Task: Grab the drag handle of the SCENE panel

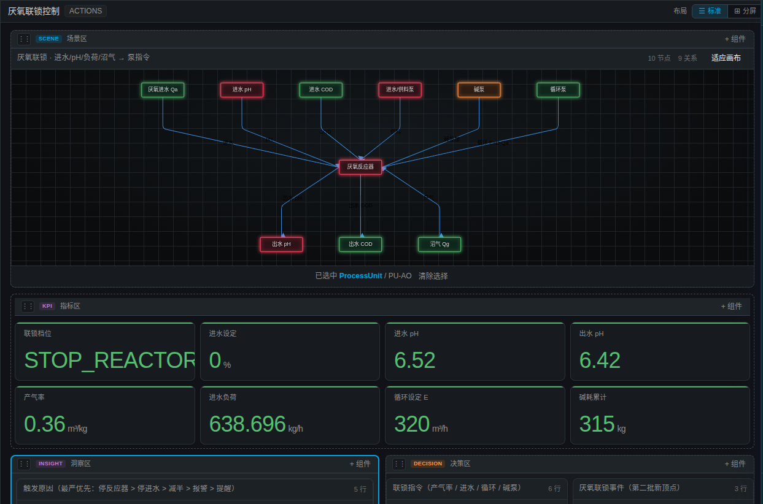Action: pos(24,39)
